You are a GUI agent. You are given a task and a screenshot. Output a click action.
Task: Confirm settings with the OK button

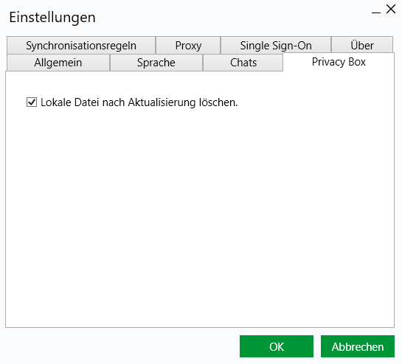[x=277, y=346]
